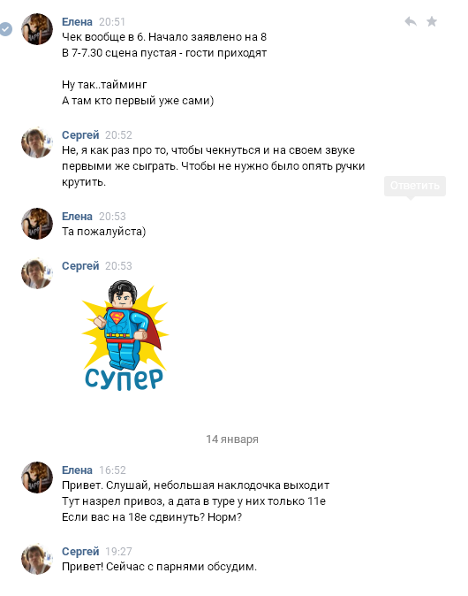
Task: Open Сергей's avatar next to the sticker message
Action: pos(37,273)
